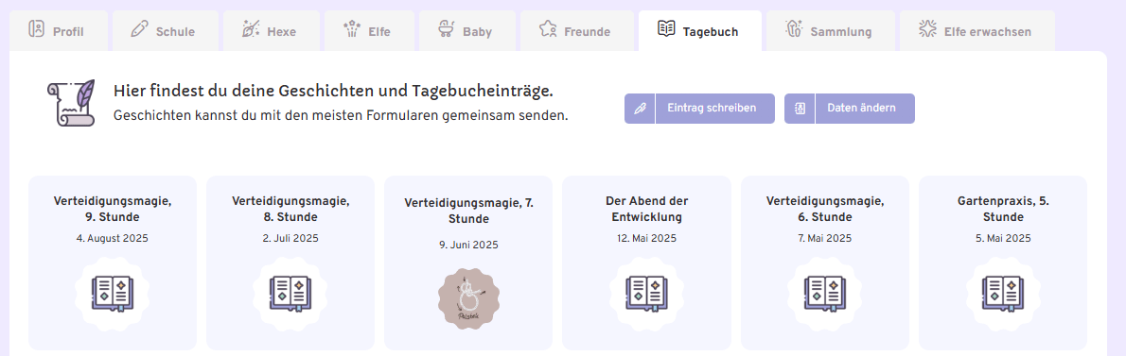Open the brown thumbnail of Verteidigungsmagie, 7. Stunde
Viewport: 1126px width, 356px height.
(469, 298)
